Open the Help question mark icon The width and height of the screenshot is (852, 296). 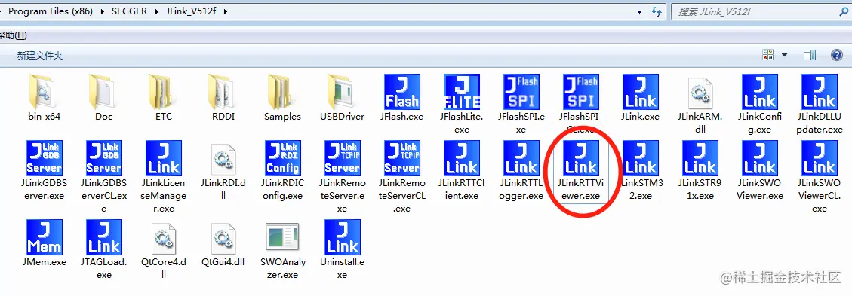click(836, 55)
